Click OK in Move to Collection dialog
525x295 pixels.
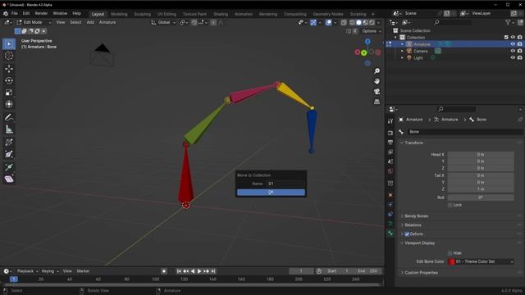271,193
